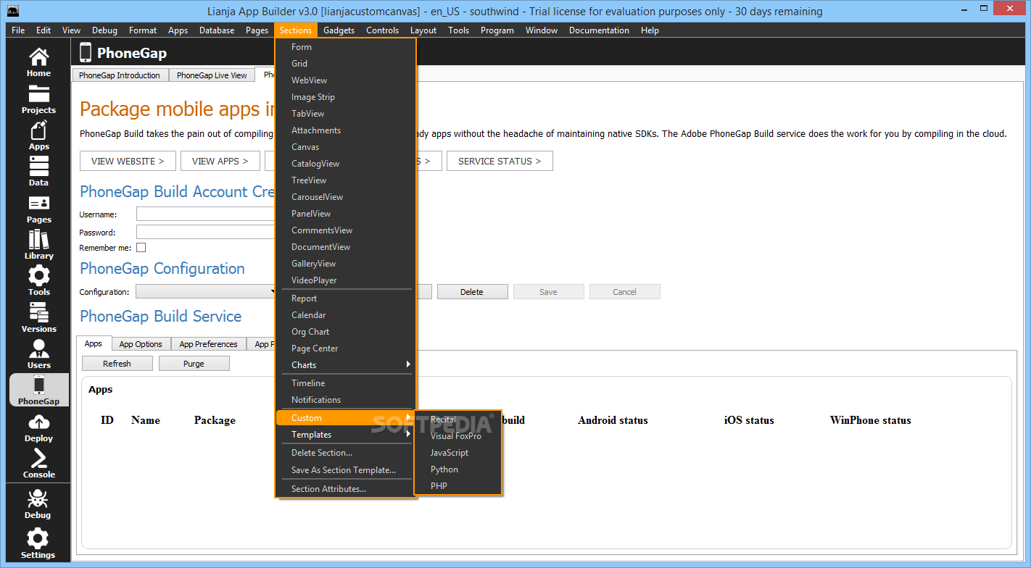Screen dimensions: 1031x568
Task: Select VideoPlayer section type
Action: (x=346, y=280)
